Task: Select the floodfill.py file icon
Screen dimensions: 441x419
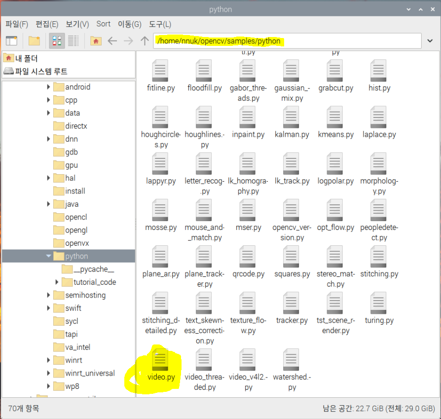Action: (x=204, y=71)
